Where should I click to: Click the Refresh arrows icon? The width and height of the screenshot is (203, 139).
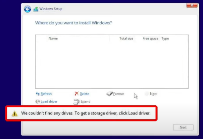click(x=38, y=94)
